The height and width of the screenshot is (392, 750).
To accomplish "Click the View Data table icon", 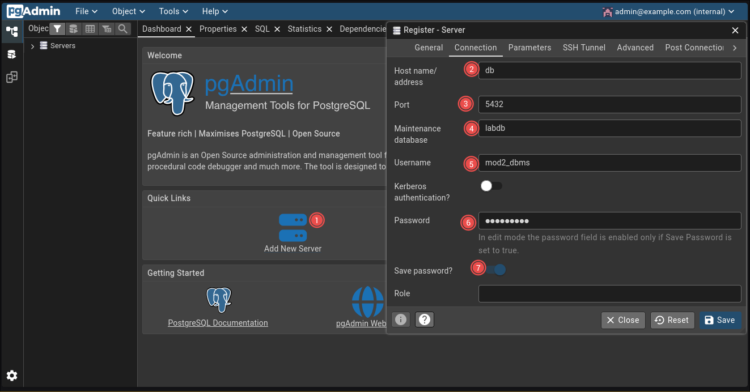I will click(90, 29).
